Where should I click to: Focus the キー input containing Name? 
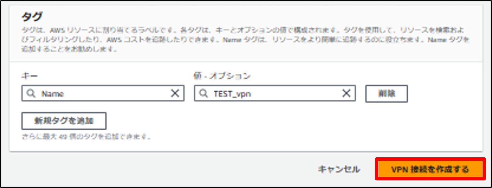(103, 94)
